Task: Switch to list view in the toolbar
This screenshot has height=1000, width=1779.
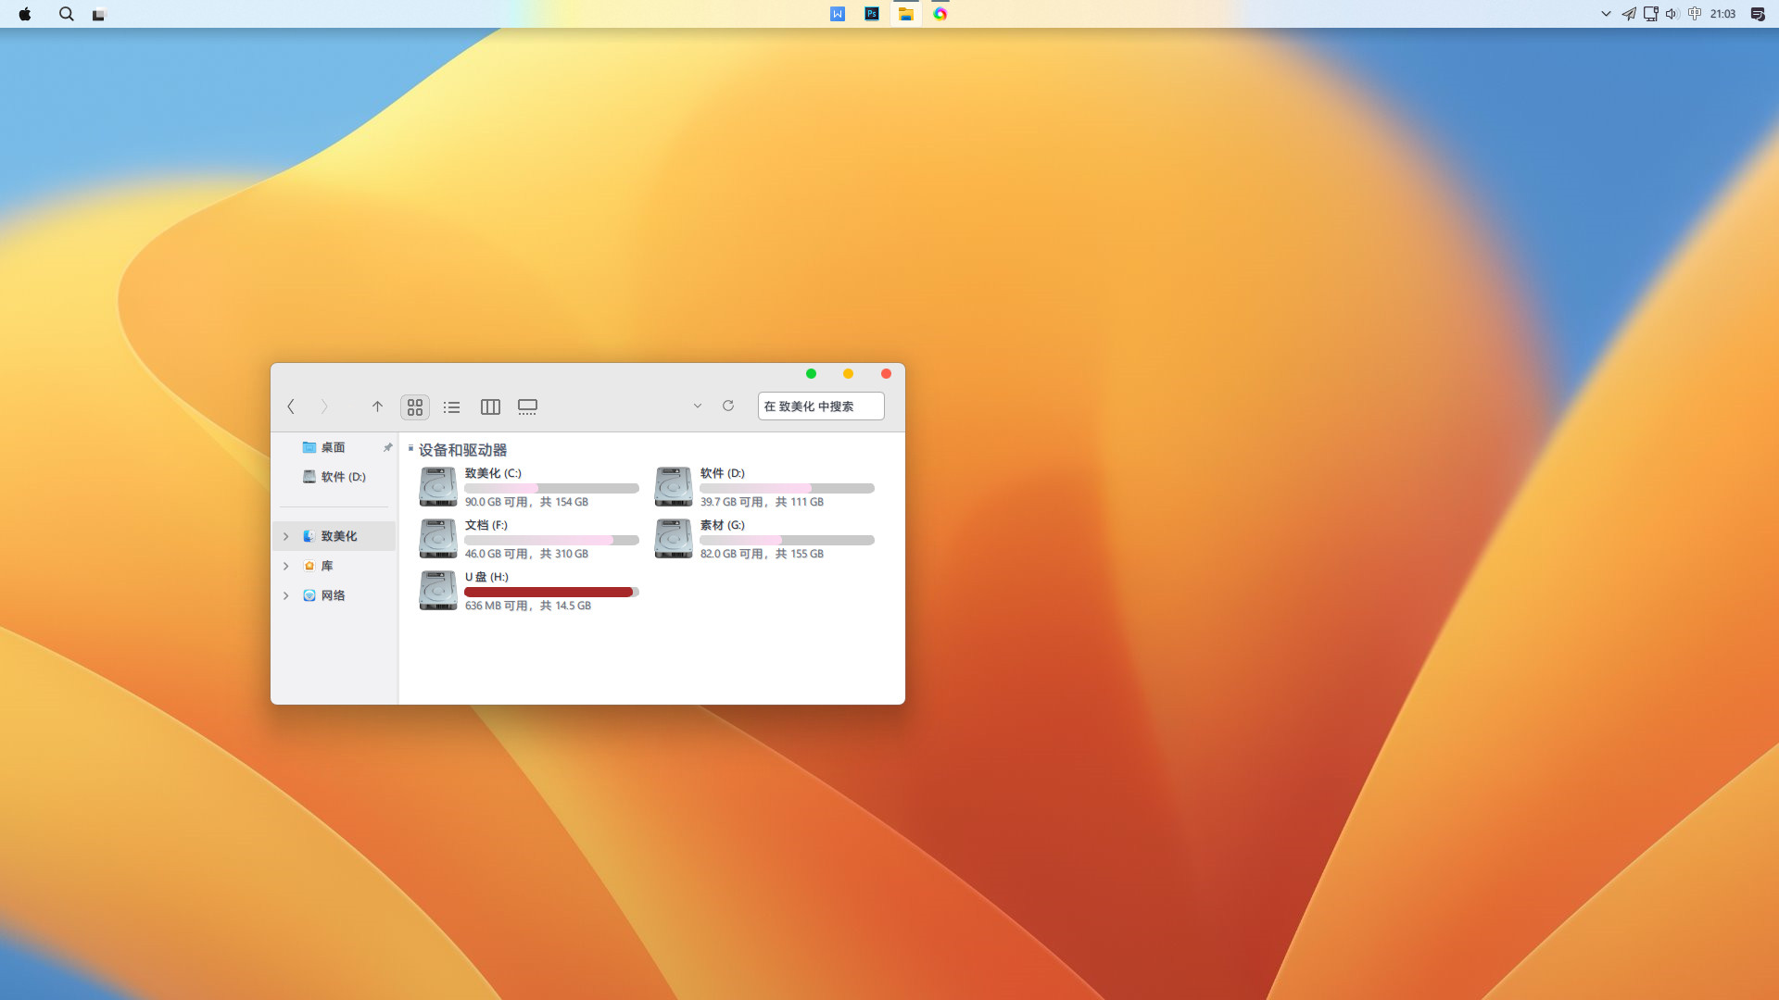Action: click(x=452, y=406)
